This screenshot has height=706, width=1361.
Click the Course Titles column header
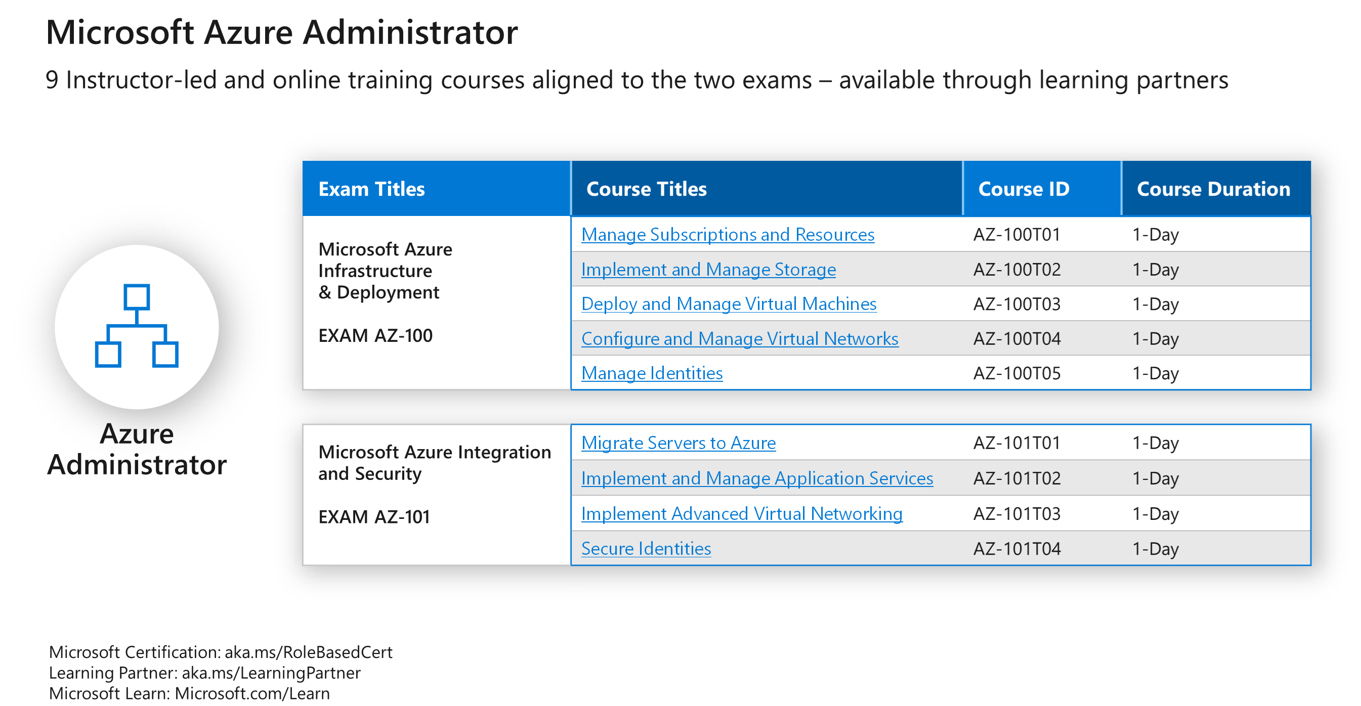[x=767, y=189]
